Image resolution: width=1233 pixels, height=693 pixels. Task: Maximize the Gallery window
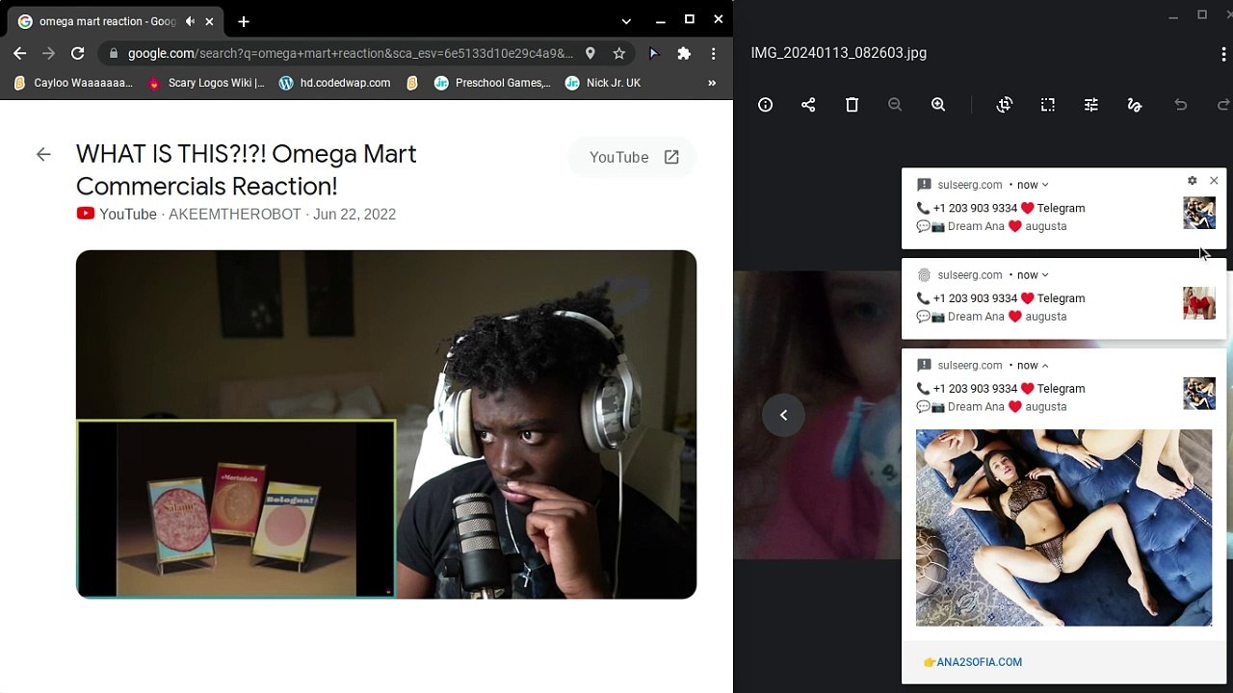(1202, 15)
